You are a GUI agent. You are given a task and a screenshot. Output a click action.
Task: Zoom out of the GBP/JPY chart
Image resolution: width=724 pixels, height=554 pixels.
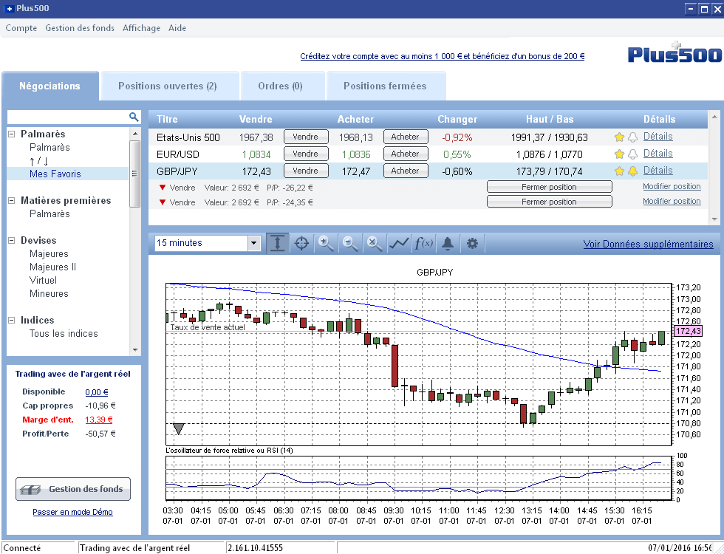350,243
